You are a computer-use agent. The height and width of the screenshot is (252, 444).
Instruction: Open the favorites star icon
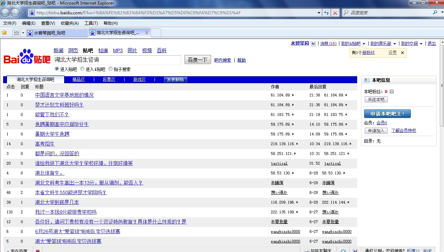coord(5,33)
